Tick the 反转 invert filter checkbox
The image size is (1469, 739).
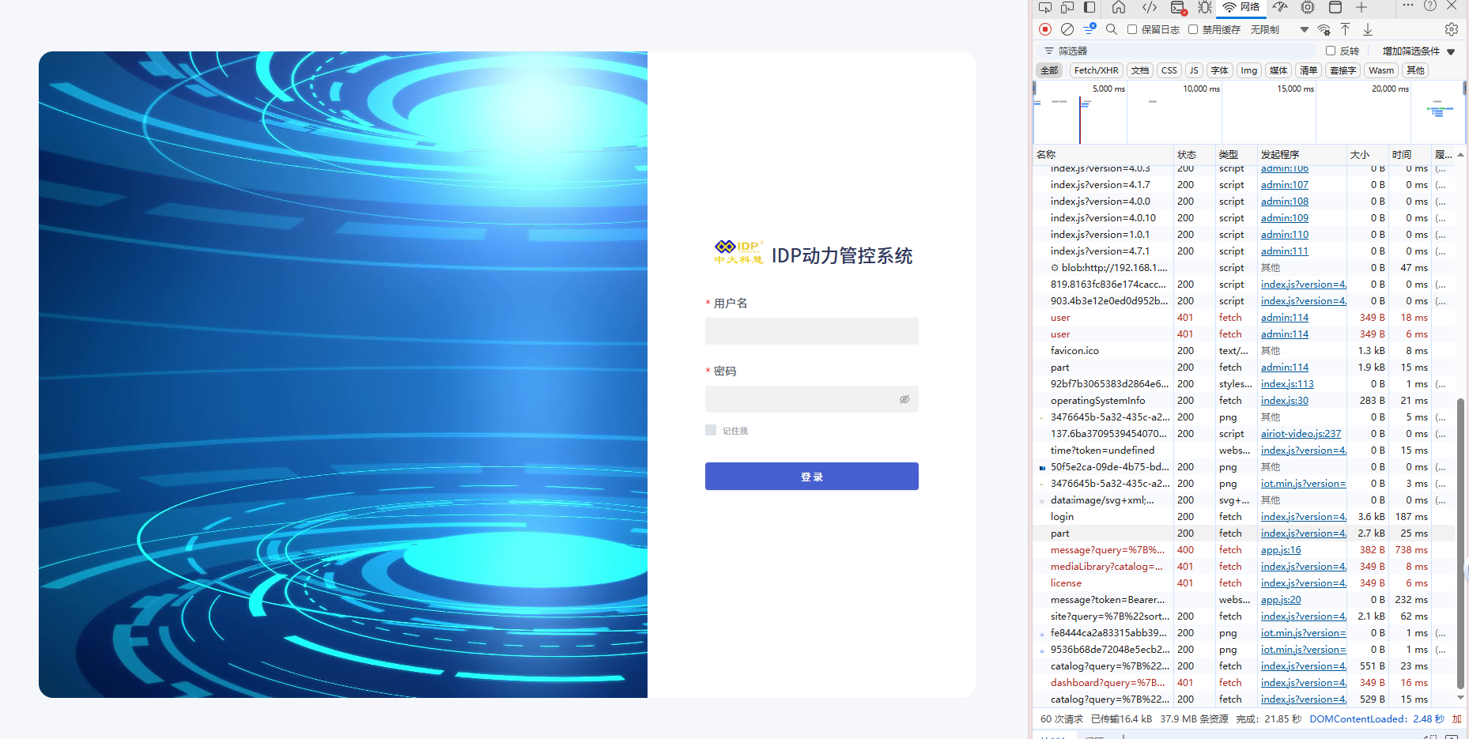tap(1331, 51)
